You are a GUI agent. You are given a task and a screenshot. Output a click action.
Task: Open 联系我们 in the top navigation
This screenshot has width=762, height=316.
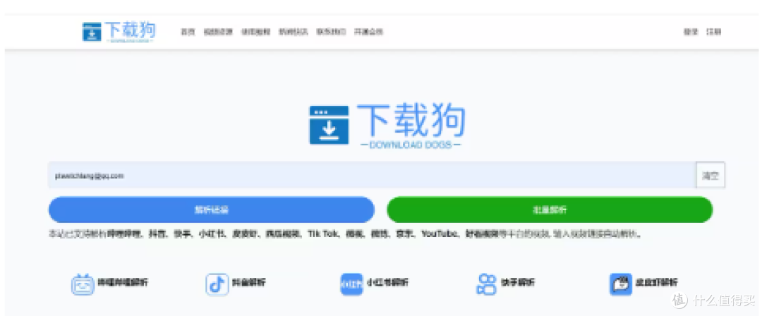pyautogui.click(x=331, y=32)
